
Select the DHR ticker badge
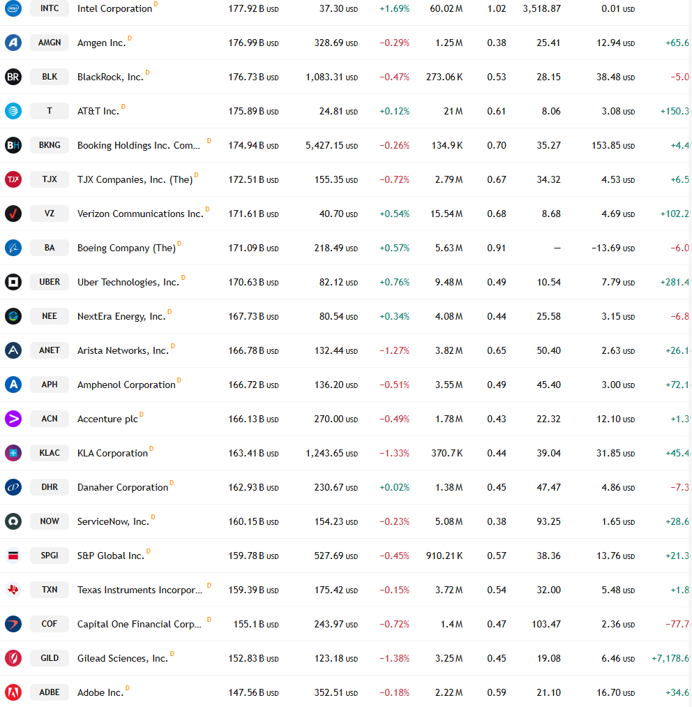pyautogui.click(x=50, y=487)
